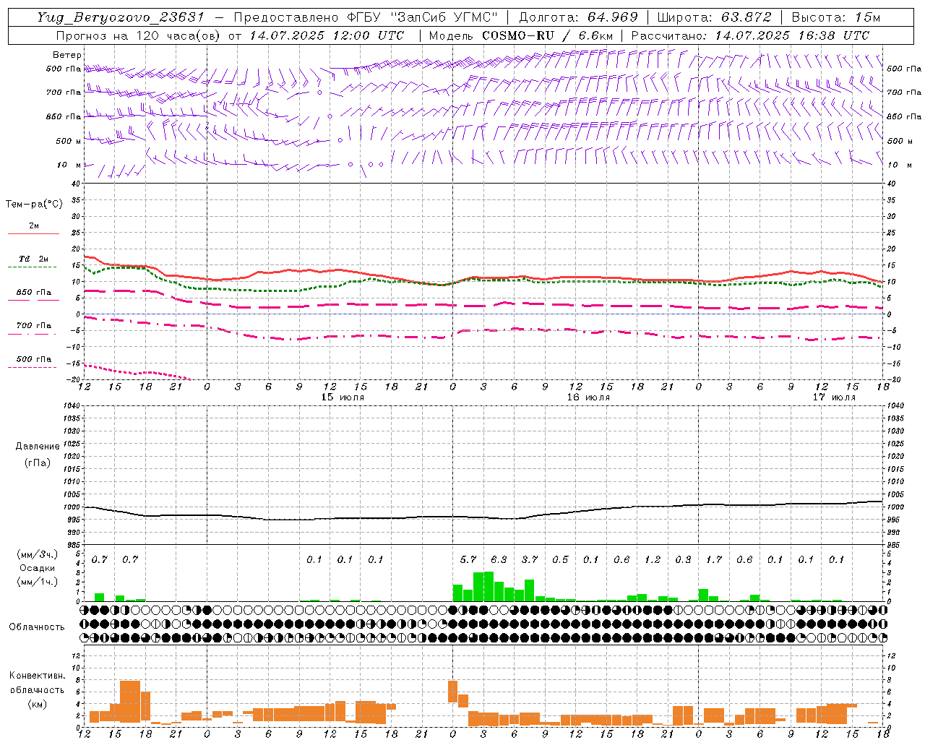The width and height of the screenshot is (925, 740).
Task: Select forecast start time 14.07.2025 12:00 UTC
Action: pyautogui.click(x=326, y=35)
